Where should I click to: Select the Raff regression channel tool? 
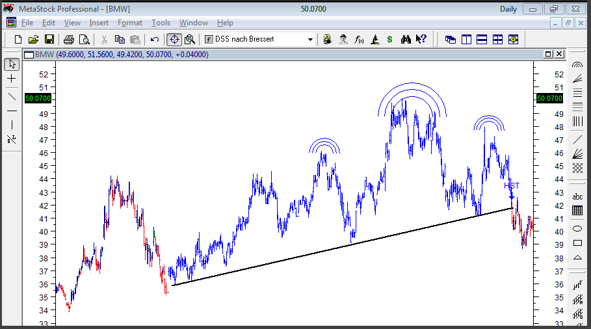pos(577,300)
